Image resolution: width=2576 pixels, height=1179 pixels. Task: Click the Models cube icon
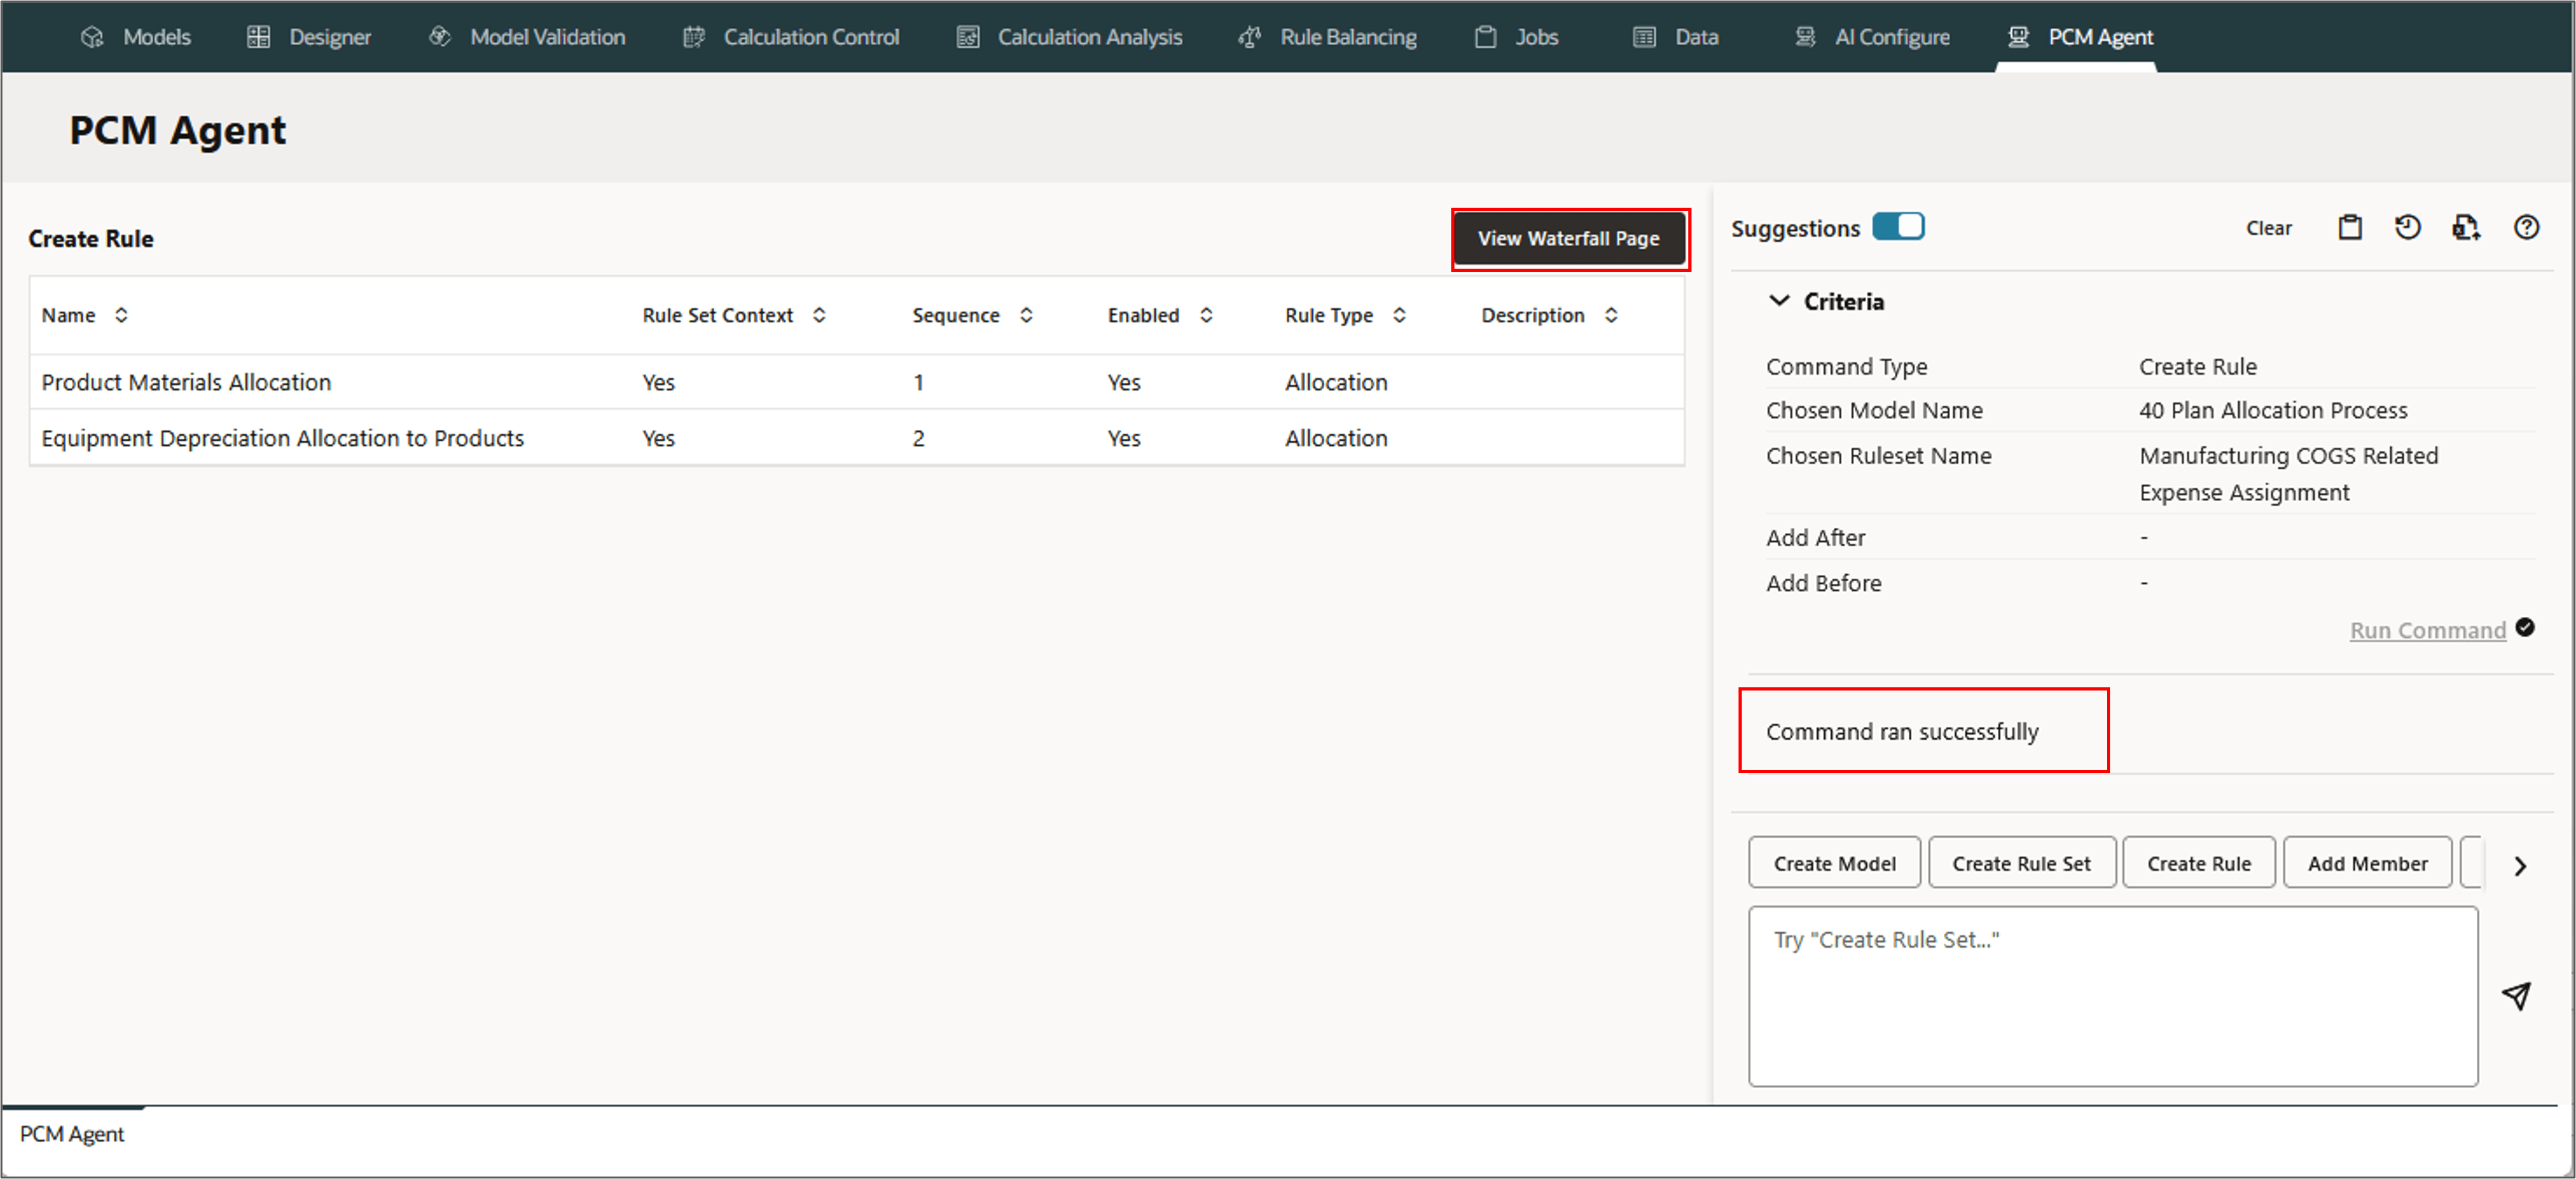pos(92,37)
